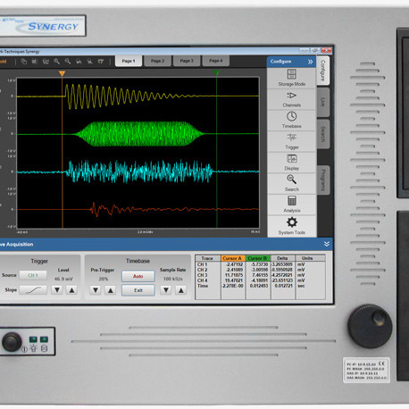409x409 pixels.
Task: Open the Analysis calculator
Action: pos(291,204)
